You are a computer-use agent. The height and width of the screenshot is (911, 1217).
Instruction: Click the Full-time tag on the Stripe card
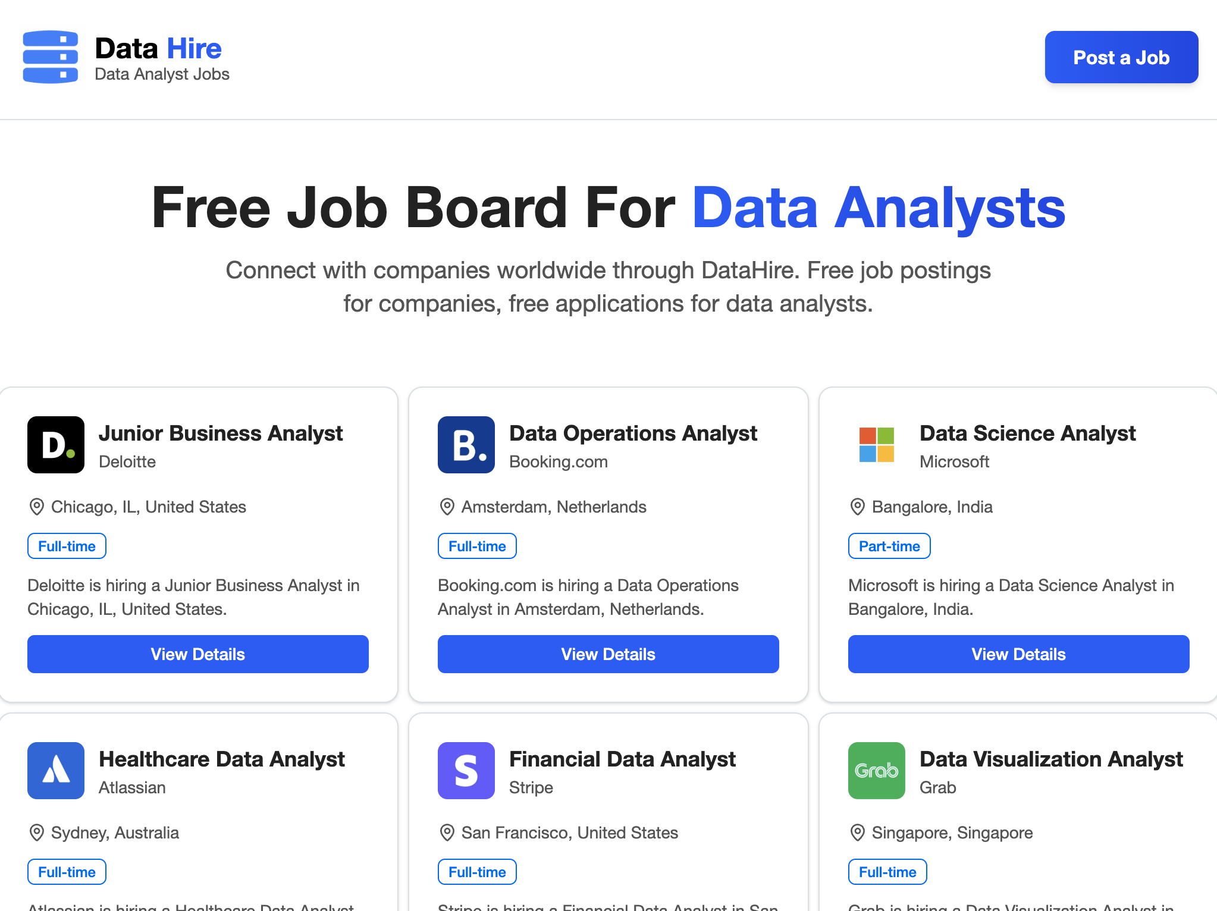coord(476,871)
